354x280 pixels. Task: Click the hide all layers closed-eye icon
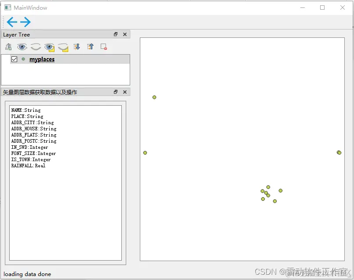[36, 47]
